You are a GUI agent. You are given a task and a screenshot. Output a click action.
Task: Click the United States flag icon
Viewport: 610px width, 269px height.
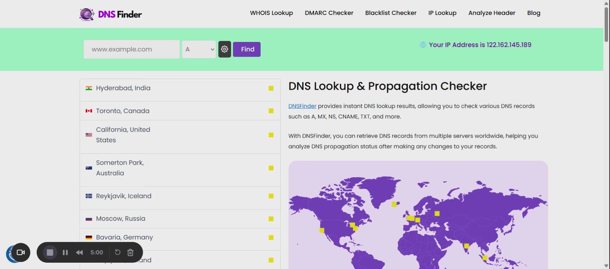(x=89, y=135)
